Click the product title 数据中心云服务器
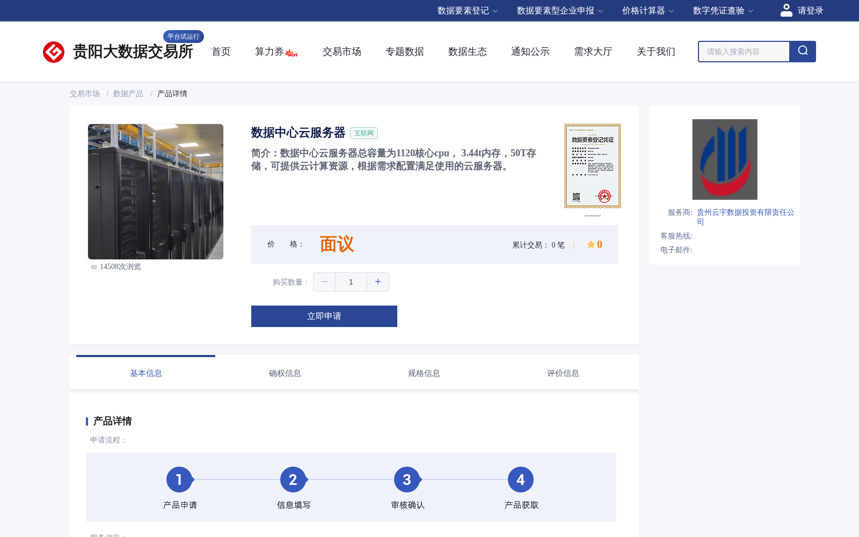Image resolution: width=859 pixels, height=537 pixels. click(299, 133)
